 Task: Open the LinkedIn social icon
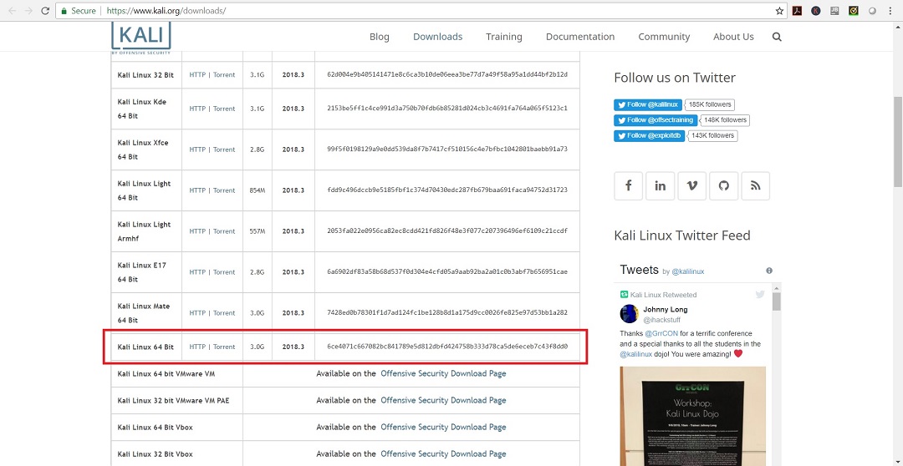[x=660, y=185]
